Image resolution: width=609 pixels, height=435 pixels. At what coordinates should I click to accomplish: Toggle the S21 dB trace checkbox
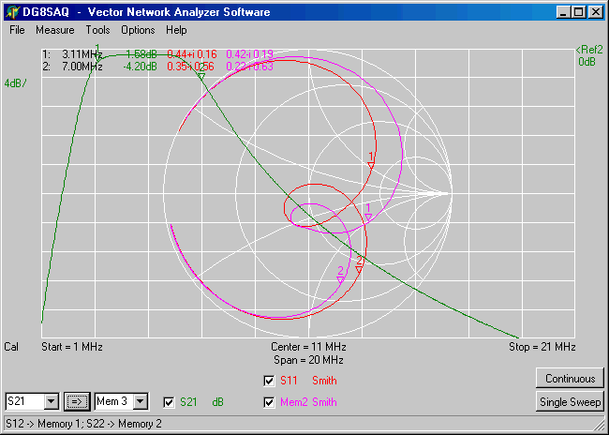pos(169,402)
